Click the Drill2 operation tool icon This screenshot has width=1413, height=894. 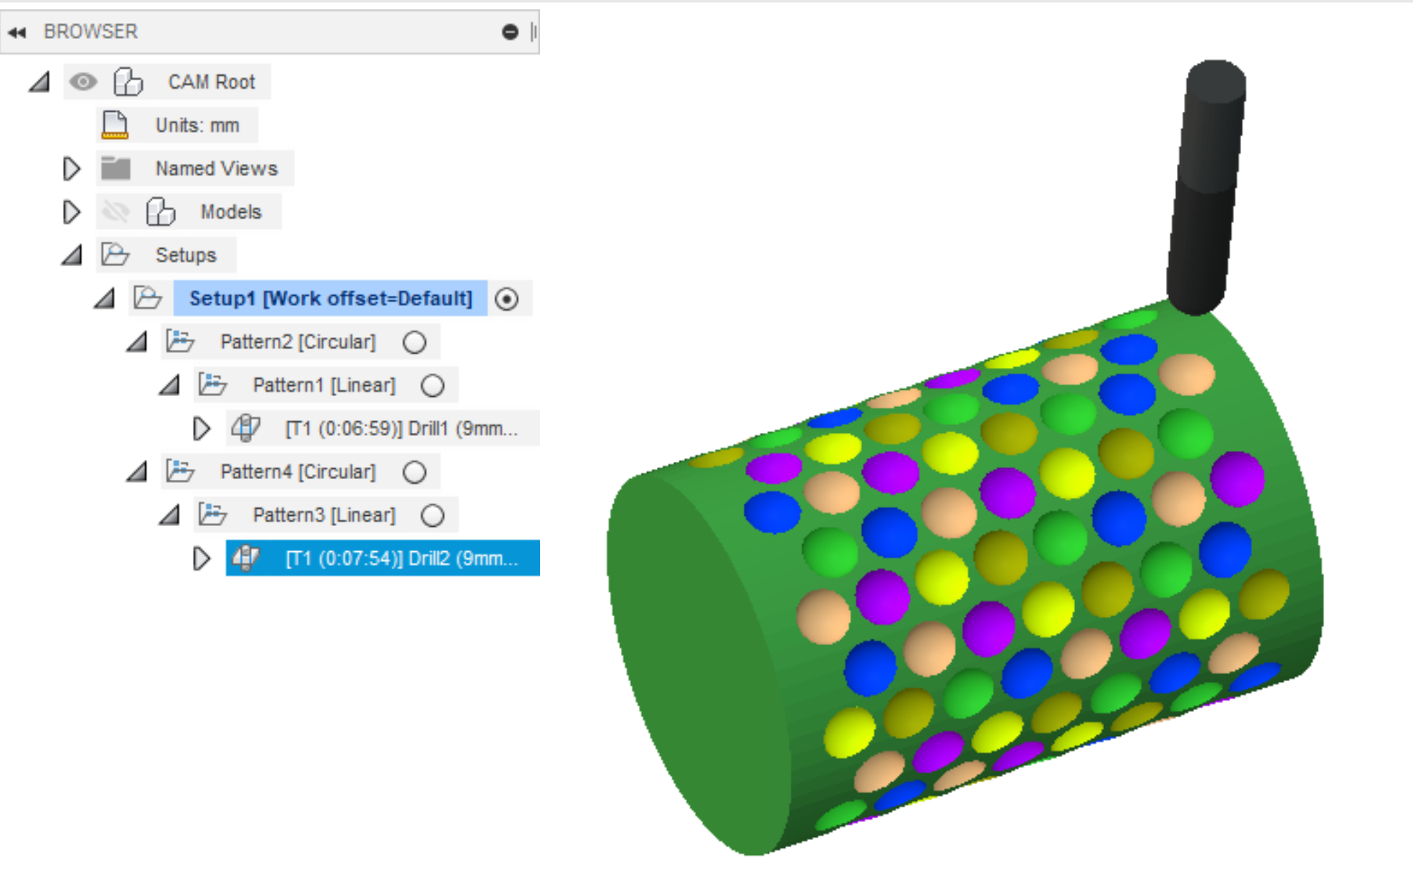click(245, 558)
